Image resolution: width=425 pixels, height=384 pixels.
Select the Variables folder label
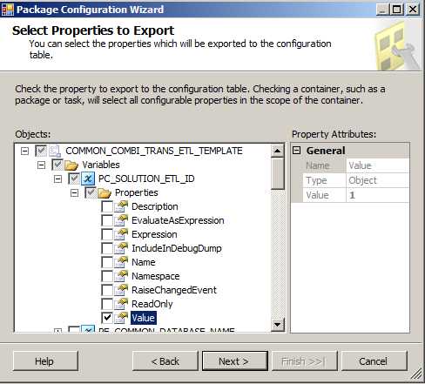[x=101, y=165]
